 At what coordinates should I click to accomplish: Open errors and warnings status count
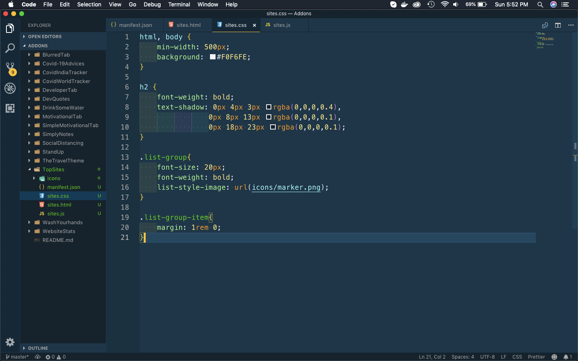55,357
